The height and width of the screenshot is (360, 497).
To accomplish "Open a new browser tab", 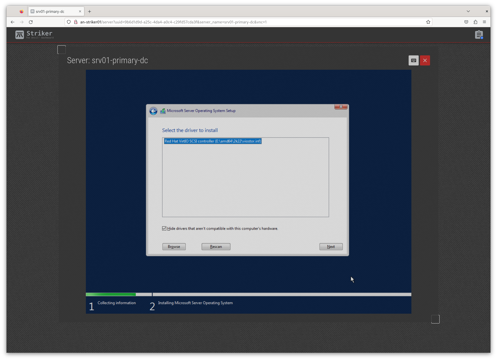I will click(90, 12).
